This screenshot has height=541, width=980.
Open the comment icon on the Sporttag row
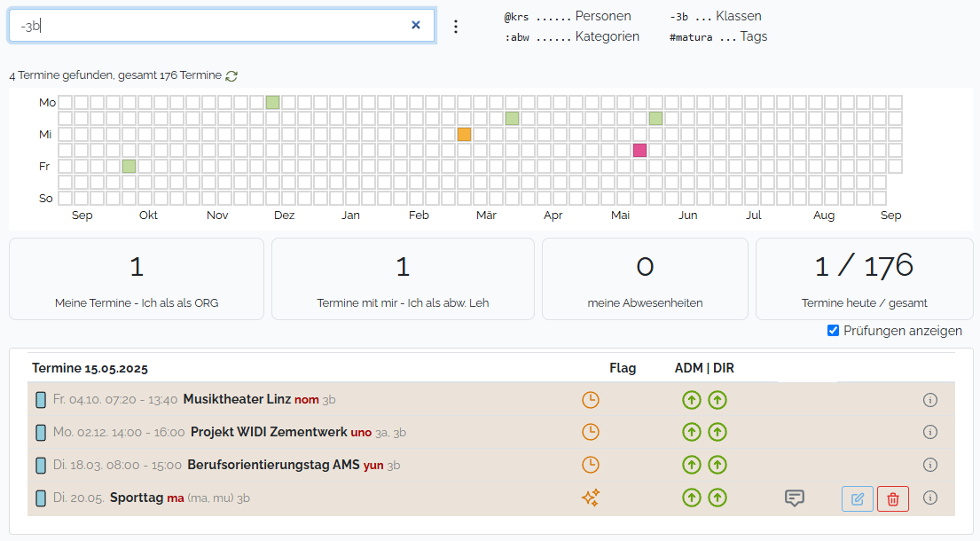[x=795, y=498]
